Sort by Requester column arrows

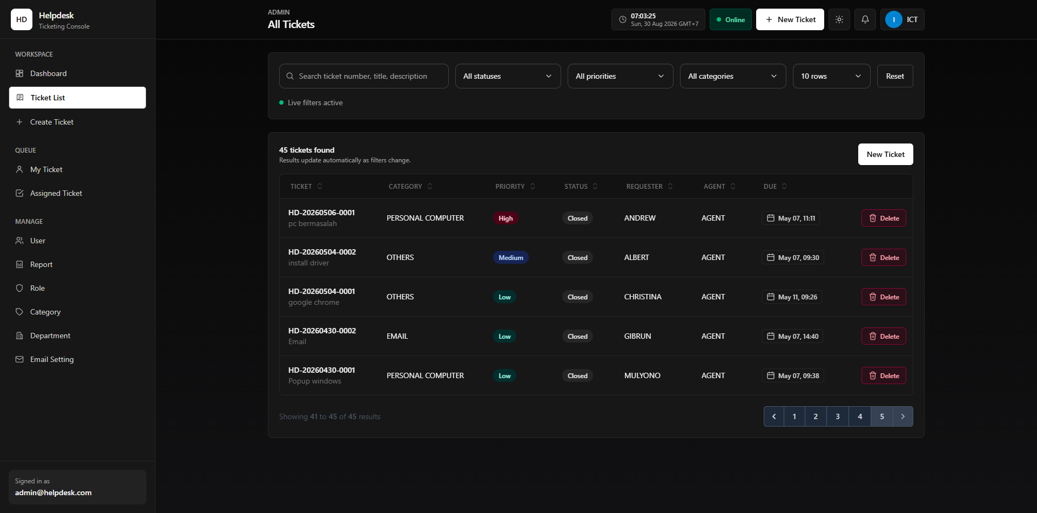point(670,186)
